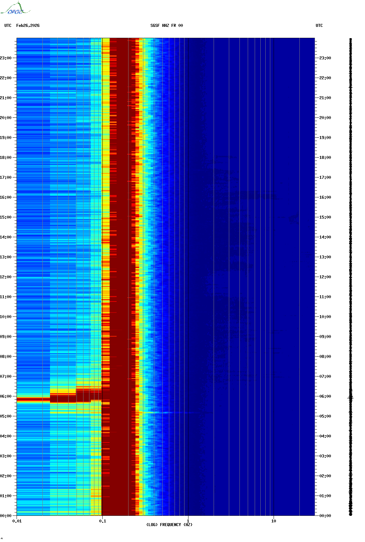365x542 pixels.
Task: Click the right 11:00 time label
Action: tap(325, 297)
